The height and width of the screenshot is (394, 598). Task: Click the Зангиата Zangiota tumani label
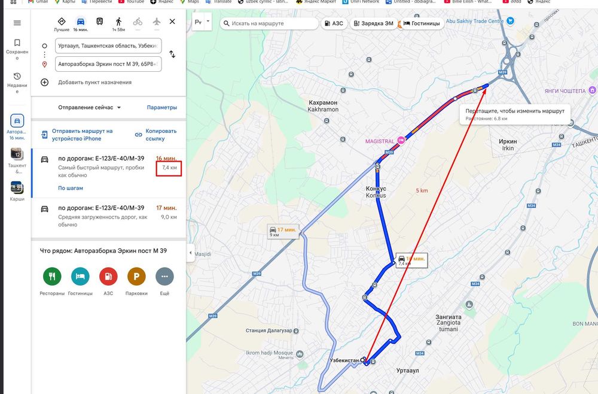coord(448,323)
